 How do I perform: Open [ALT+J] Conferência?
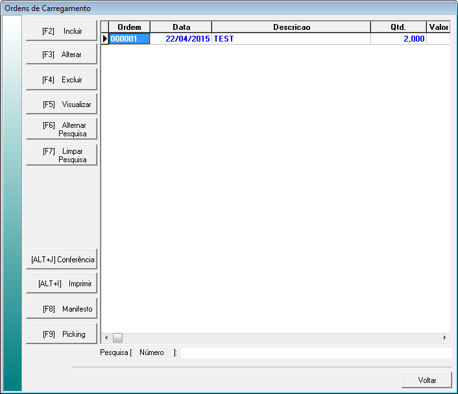point(62,260)
